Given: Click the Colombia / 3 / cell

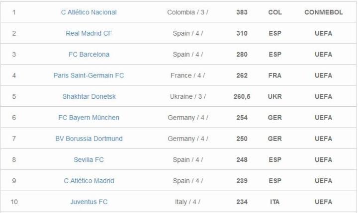Looking at the screenshot, I should click(187, 12).
